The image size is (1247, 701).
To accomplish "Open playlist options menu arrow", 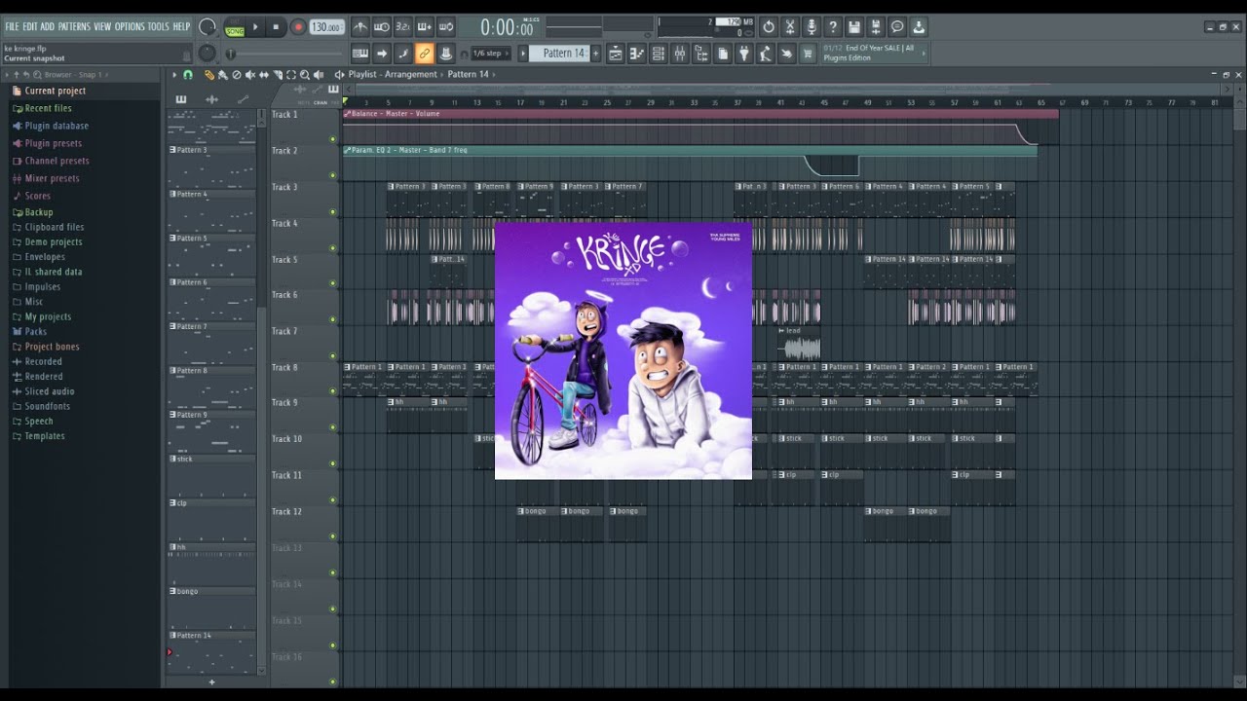I will 174,75.
